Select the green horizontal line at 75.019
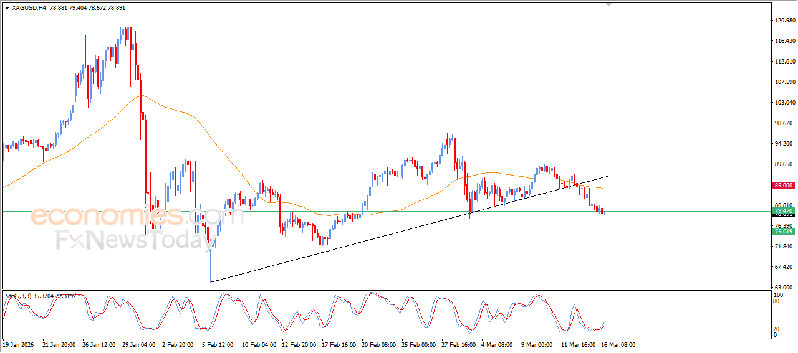The image size is (798, 353). coord(94,232)
